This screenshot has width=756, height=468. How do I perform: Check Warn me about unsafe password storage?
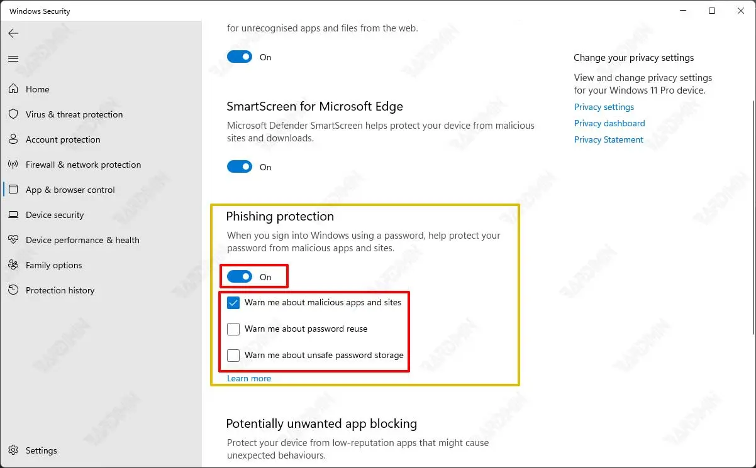click(233, 356)
